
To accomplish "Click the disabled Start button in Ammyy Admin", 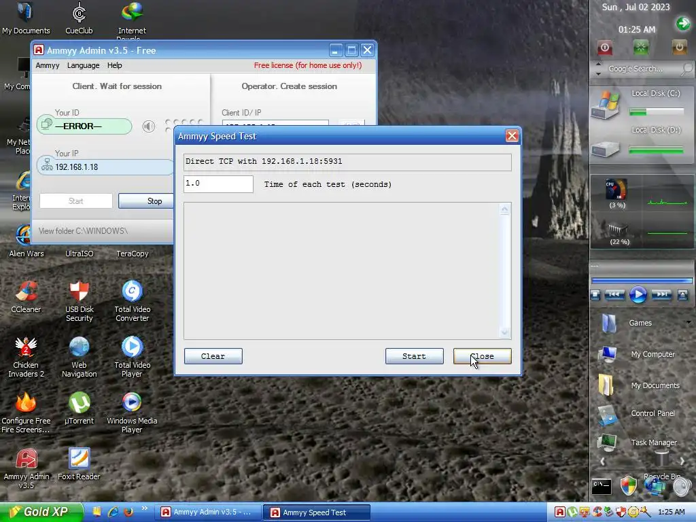I will [x=76, y=201].
